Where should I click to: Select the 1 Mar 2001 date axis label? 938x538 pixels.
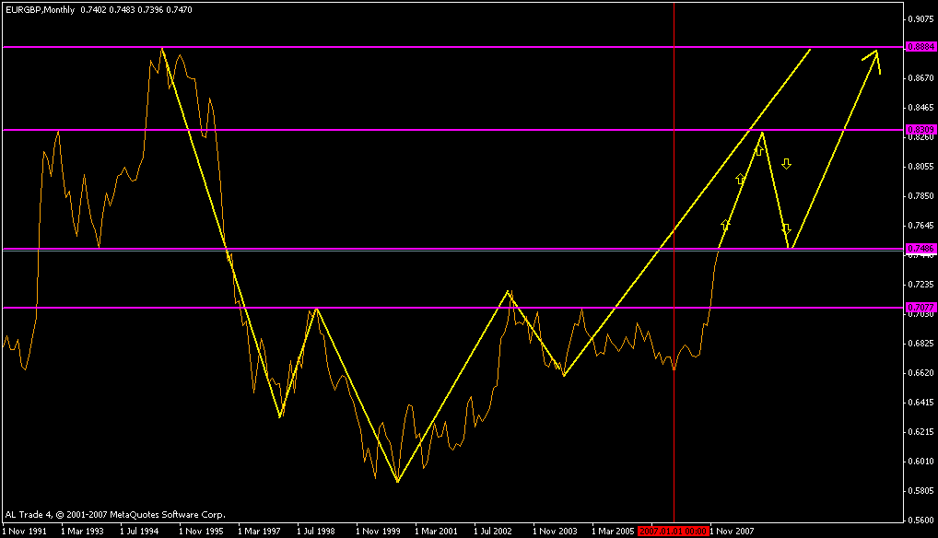tap(437, 531)
